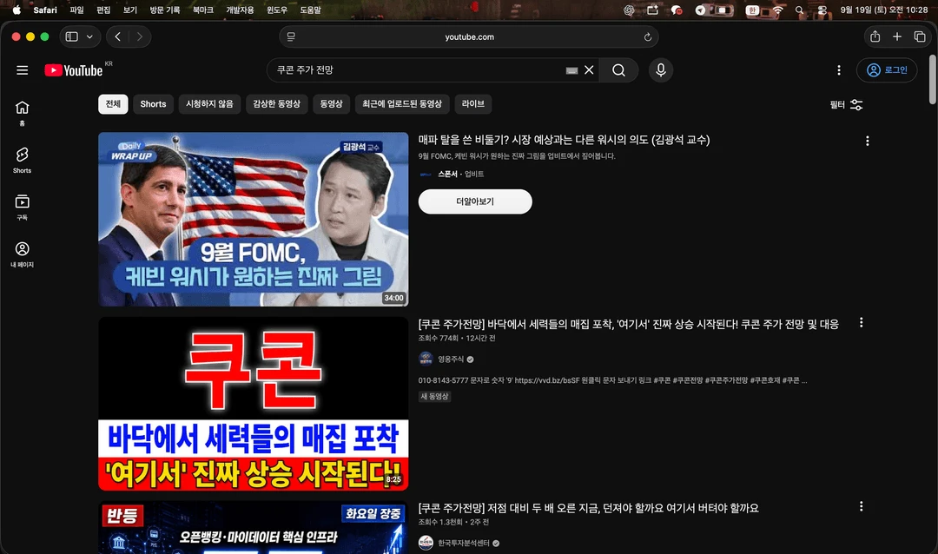The width and height of the screenshot is (938, 554).
Task: Open the 저점 대비 두 배 오른 지금 video title
Action: pyautogui.click(x=588, y=508)
